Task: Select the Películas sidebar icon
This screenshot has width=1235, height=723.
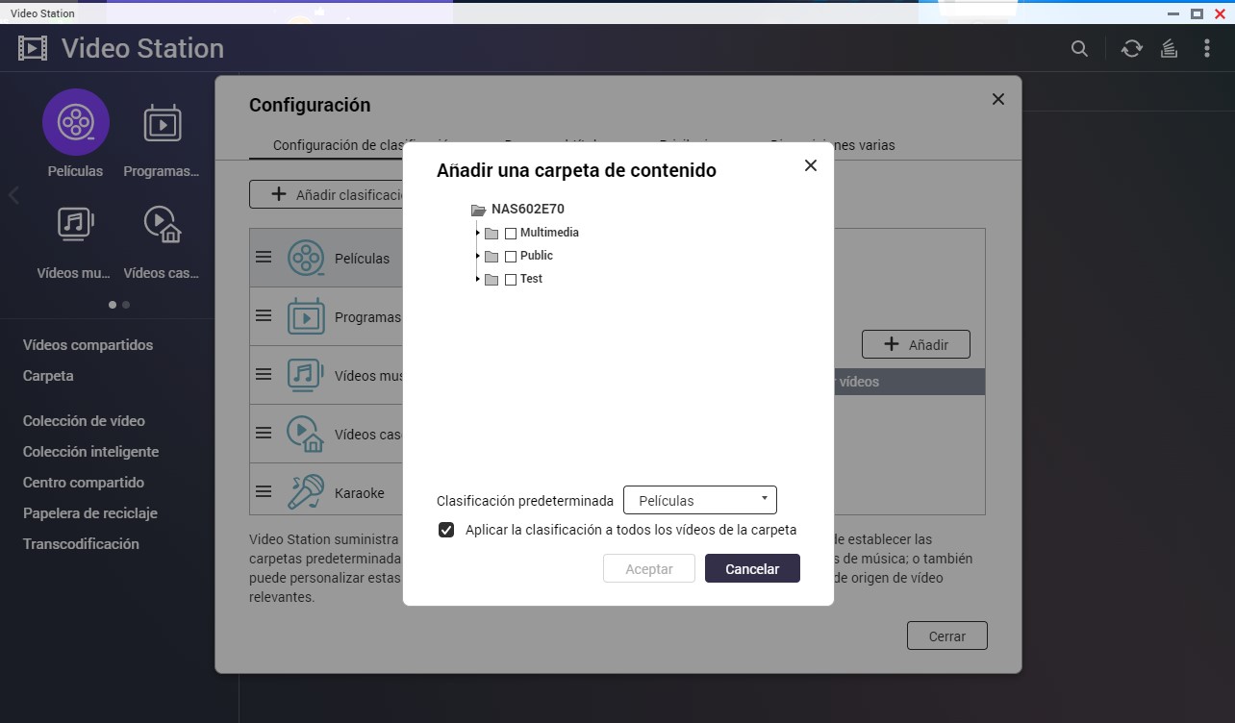Action: pyautogui.click(x=76, y=122)
